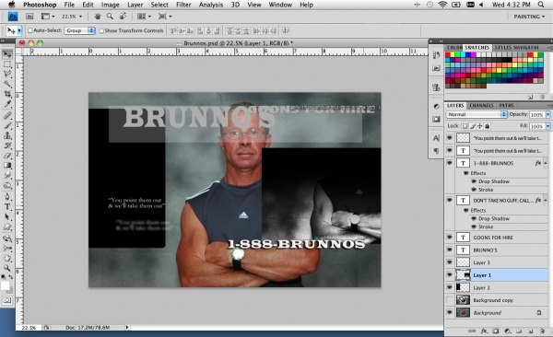The image size is (553, 337).
Task: Select the Move tool in the toolbox
Action: point(7,54)
